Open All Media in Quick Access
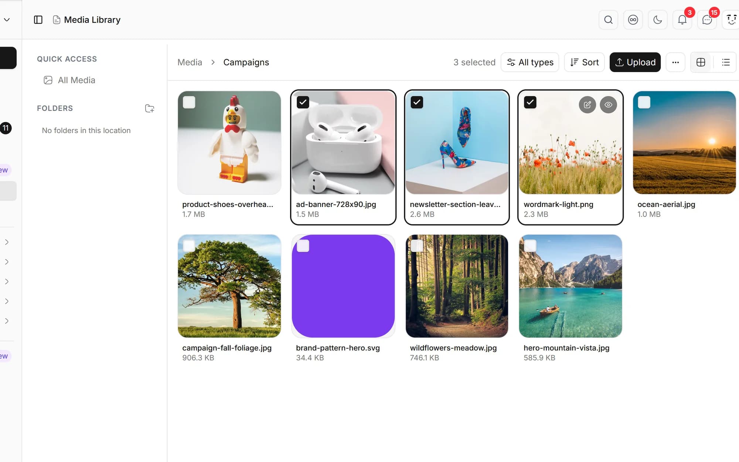Image resolution: width=739 pixels, height=462 pixels. [69, 80]
